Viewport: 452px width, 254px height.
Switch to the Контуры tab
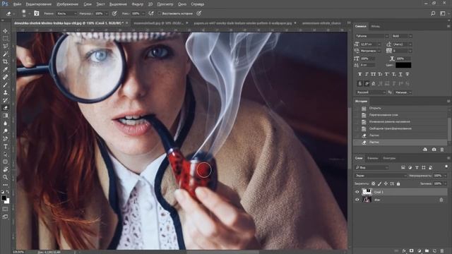[x=389, y=158]
